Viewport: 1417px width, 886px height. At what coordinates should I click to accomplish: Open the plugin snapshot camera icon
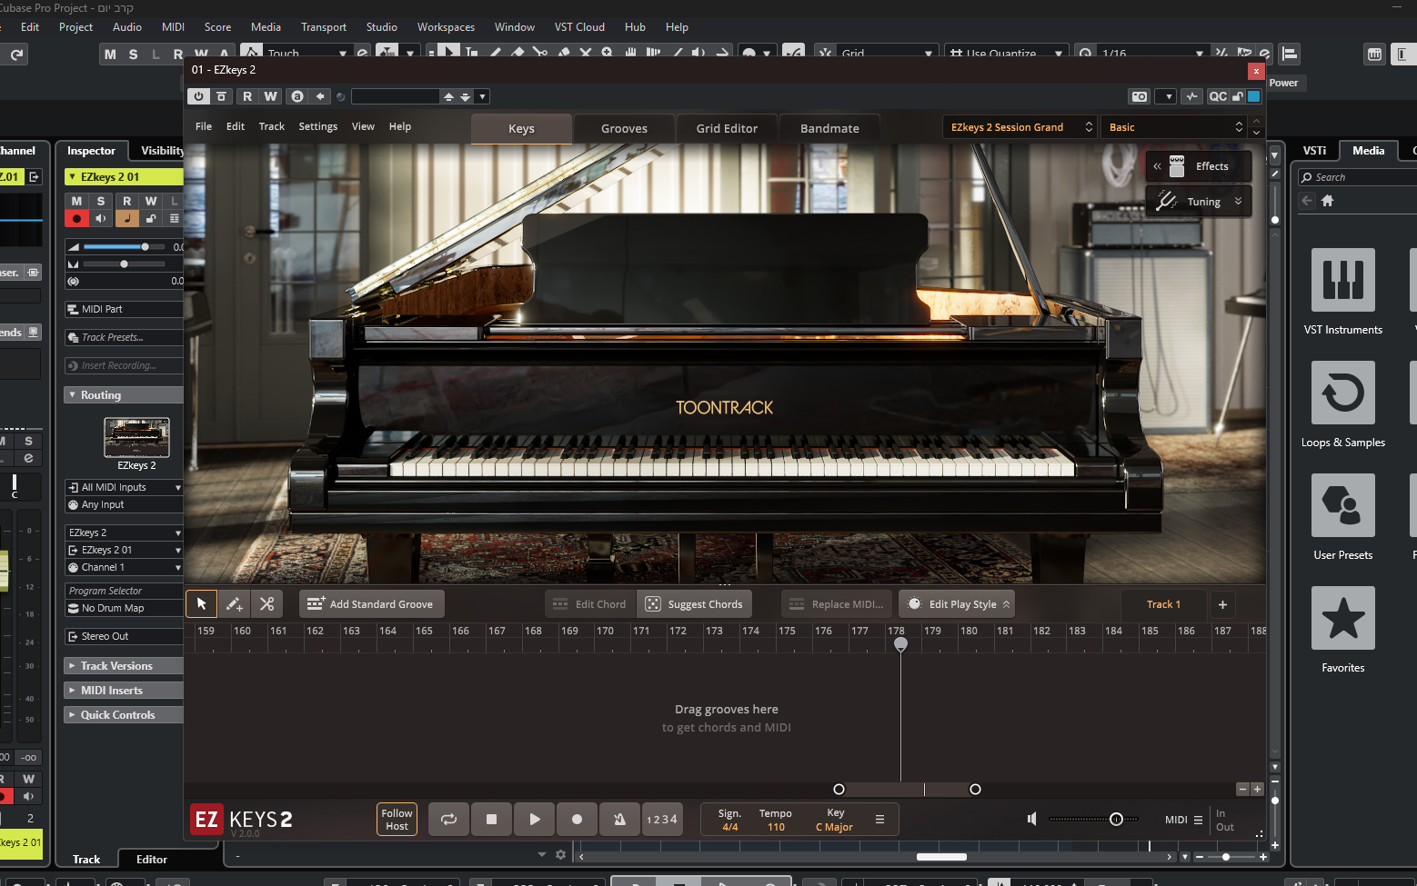tap(1139, 96)
